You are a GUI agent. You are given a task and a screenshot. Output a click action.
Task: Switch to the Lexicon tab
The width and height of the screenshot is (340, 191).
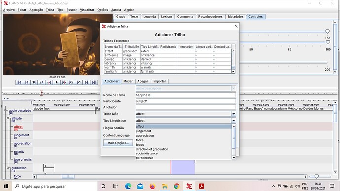coord(167,17)
